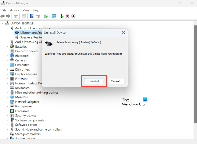Click the Storage controllers icon
Viewport: 197px width, 144px height.
click(12, 134)
